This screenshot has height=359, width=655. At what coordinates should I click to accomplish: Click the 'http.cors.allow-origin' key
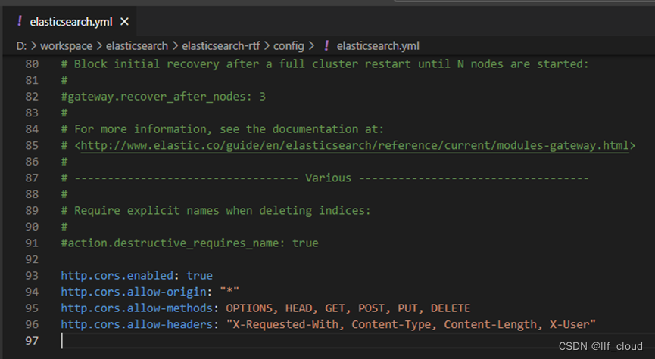pyautogui.click(x=134, y=292)
